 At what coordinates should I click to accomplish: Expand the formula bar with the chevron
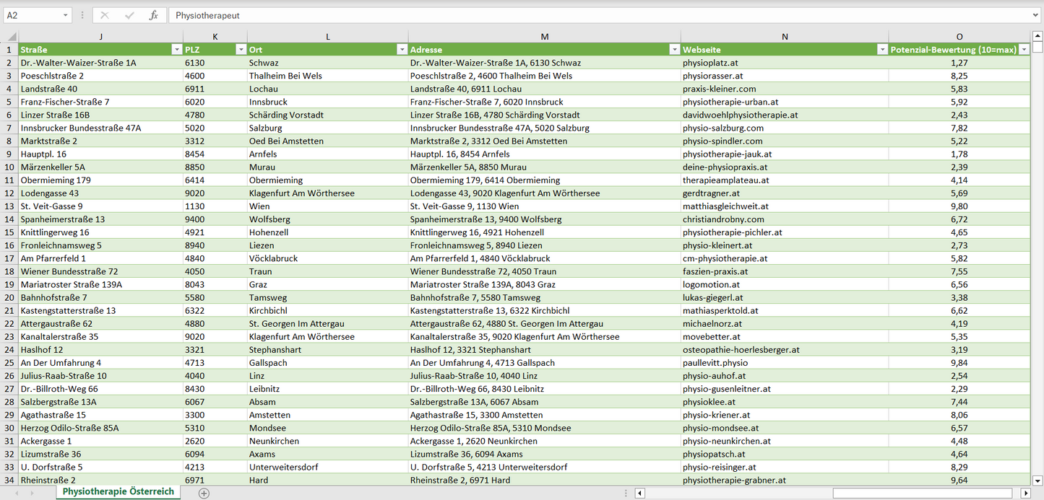click(1035, 15)
